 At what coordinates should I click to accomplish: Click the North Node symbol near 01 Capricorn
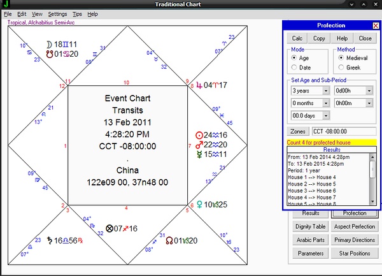169,240
